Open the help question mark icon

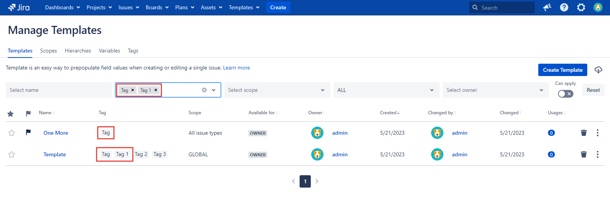click(x=564, y=7)
